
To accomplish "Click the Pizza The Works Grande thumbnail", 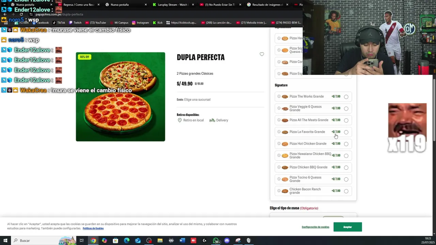I will tap(285, 97).
